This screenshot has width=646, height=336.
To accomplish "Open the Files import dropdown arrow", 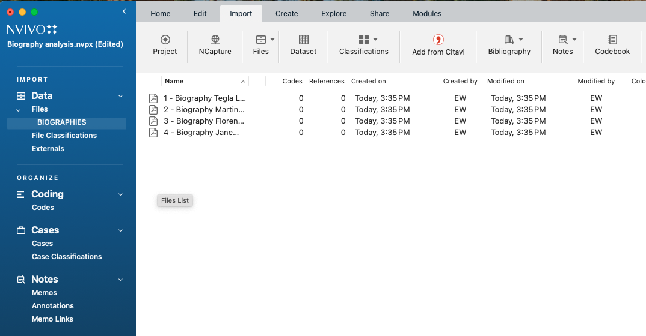I will point(272,40).
